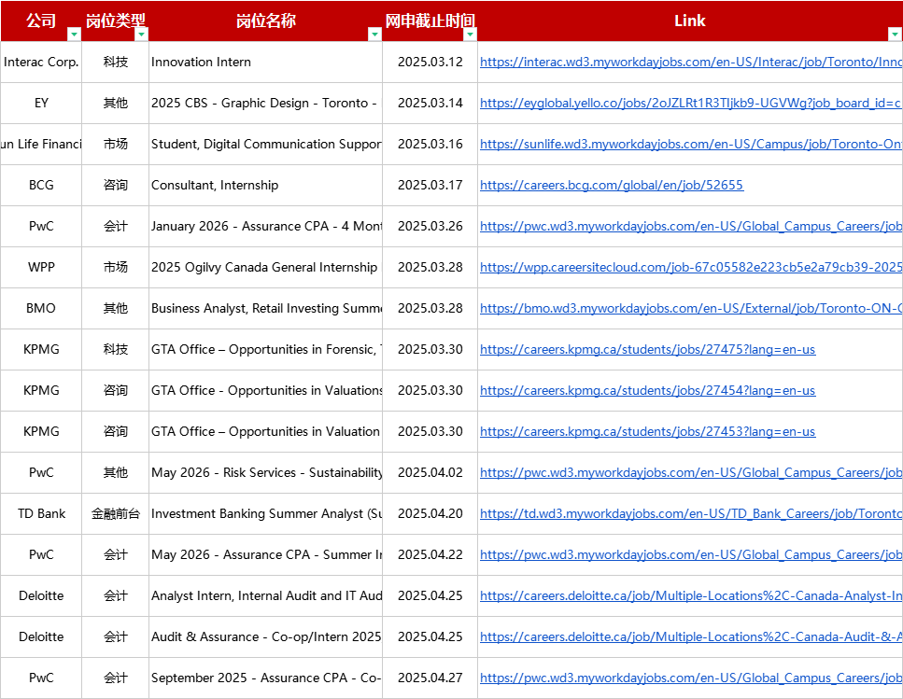Select the 科技 cell in Interac row
This screenshot has width=903, height=699.
click(115, 63)
